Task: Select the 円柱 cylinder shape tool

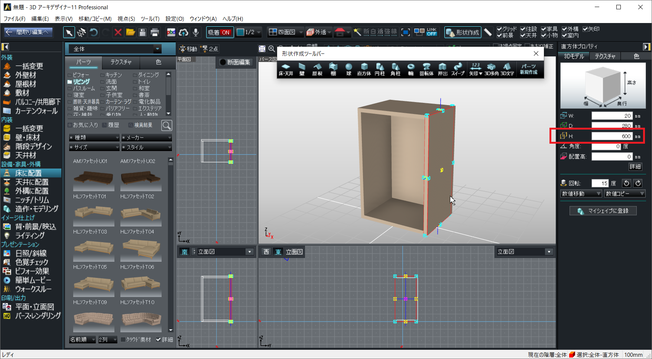Action: (380, 69)
